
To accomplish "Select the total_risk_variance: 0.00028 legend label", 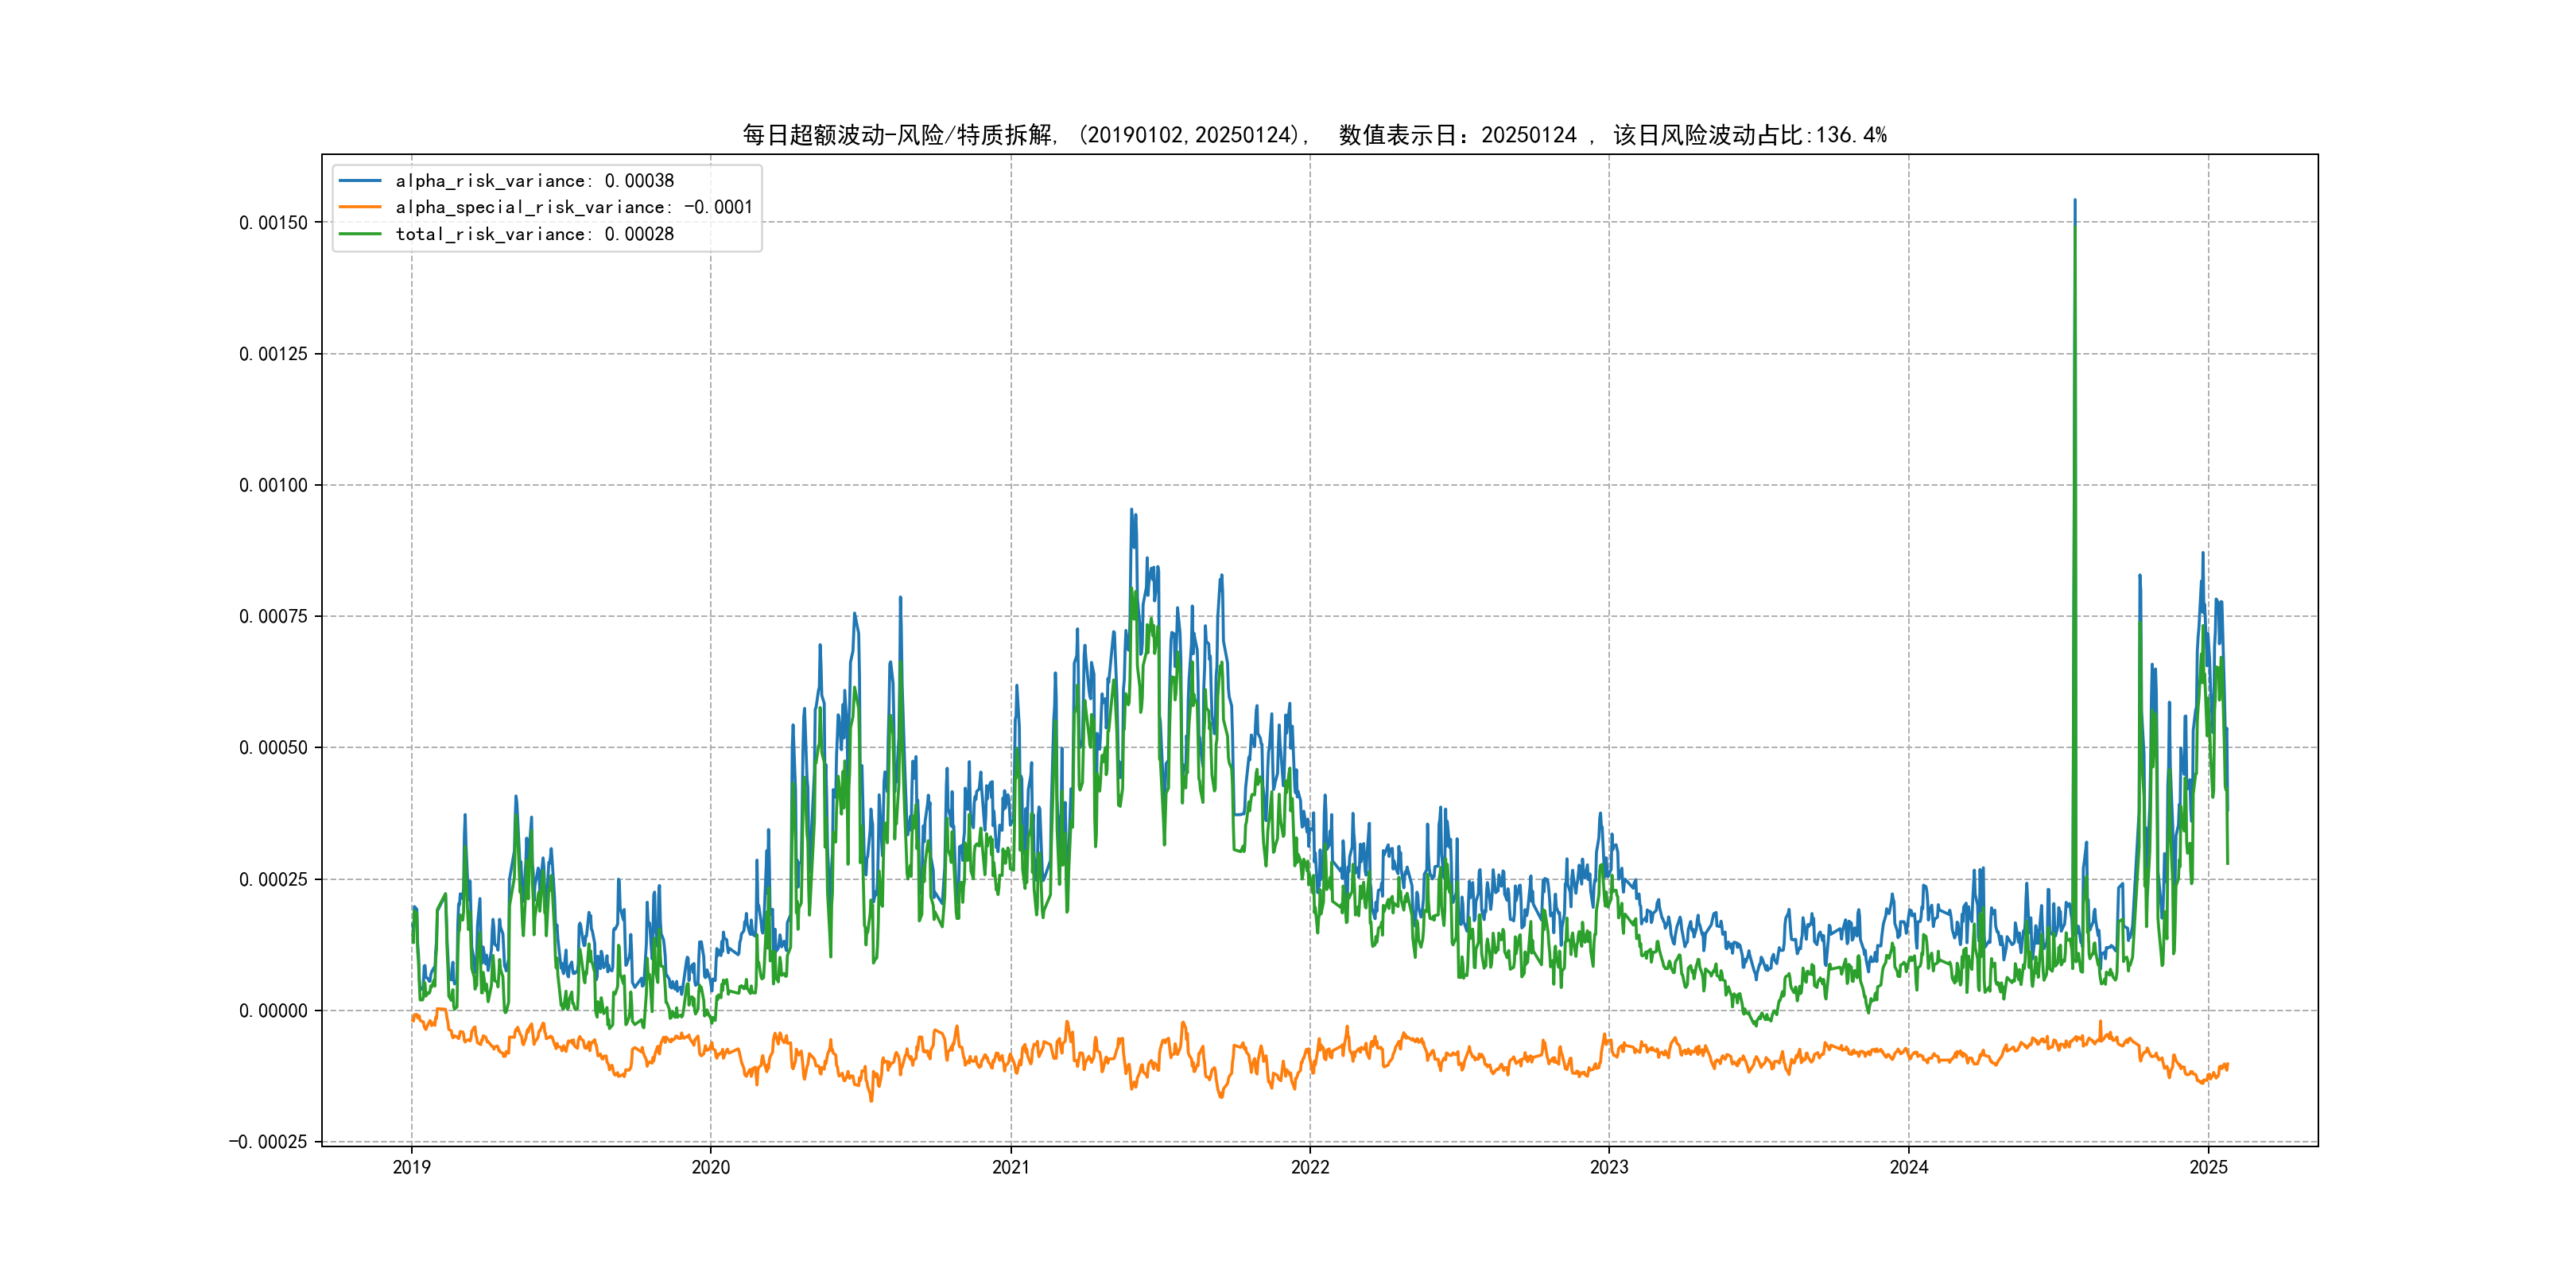I will [534, 234].
